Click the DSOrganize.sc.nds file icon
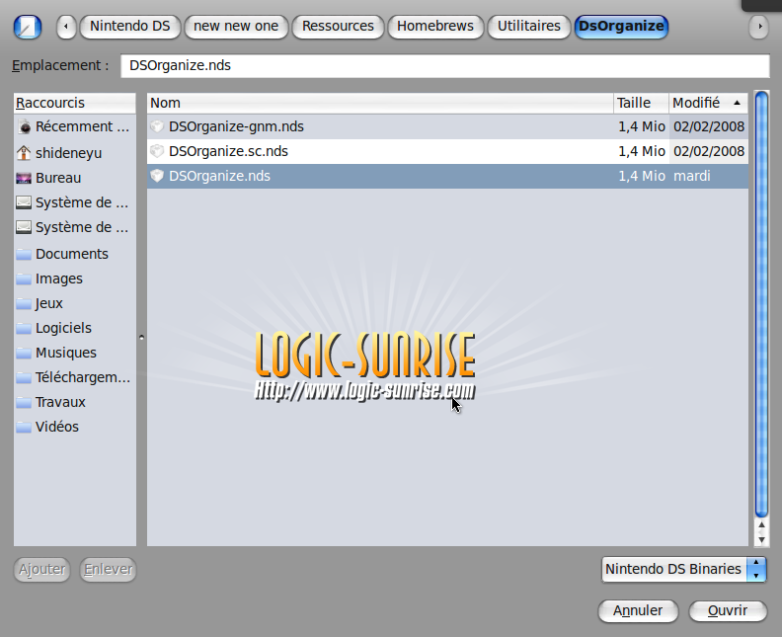782x637 pixels. point(157,151)
